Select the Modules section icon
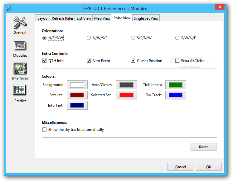The width and height of the screenshot is (233, 182). (x=20, y=45)
